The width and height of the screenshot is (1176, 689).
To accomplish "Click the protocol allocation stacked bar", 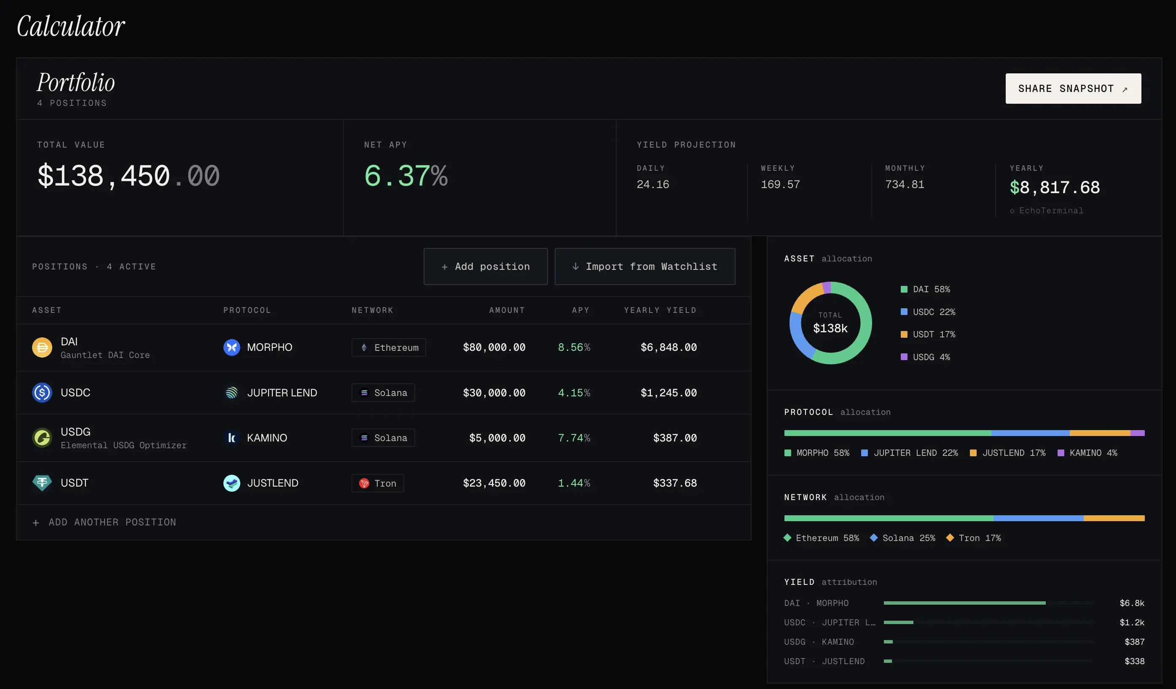I will [964, 433].
